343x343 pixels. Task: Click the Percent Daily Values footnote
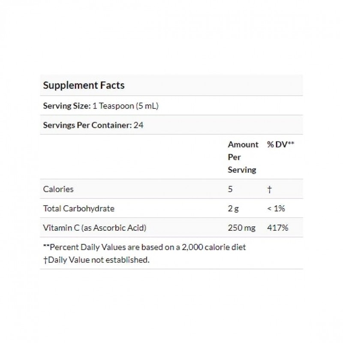tap(144, 247)
